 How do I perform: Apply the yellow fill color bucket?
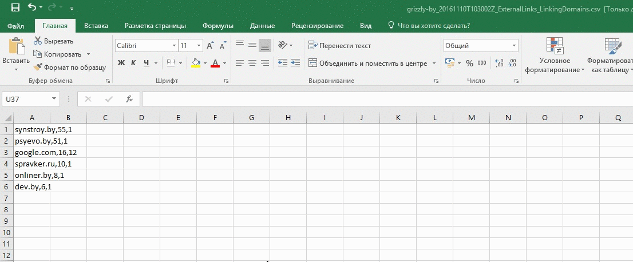196,63
